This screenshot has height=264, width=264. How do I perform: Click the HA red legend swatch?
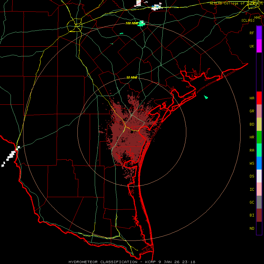259,98
